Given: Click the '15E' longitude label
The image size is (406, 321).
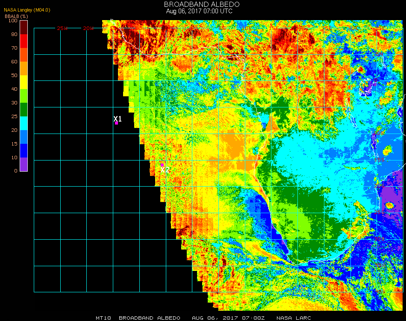Looking at the screenshot, I should point(274,28).
